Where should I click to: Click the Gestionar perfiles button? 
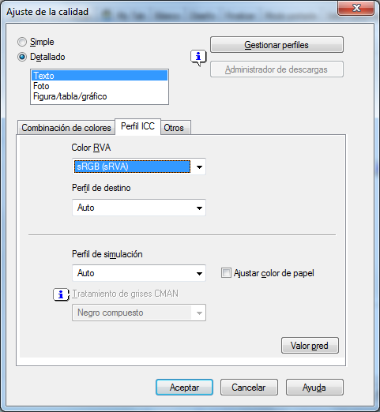[277, 45]
